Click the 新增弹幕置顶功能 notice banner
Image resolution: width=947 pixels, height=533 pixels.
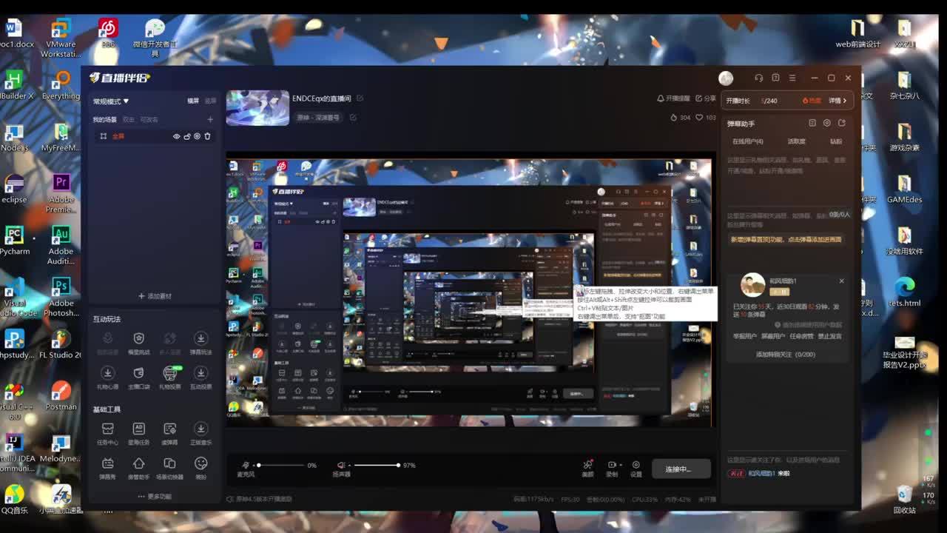tap(786, 240)
